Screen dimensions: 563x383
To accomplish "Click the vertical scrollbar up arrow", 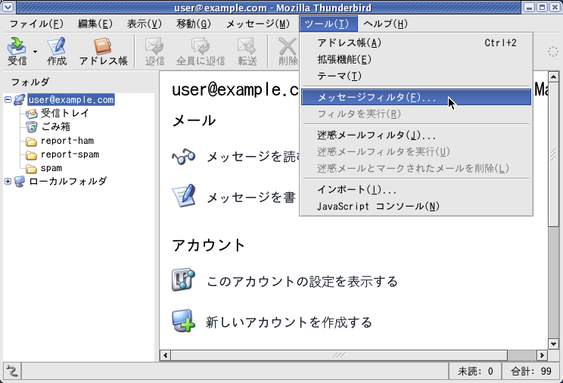I will [553, 77].
